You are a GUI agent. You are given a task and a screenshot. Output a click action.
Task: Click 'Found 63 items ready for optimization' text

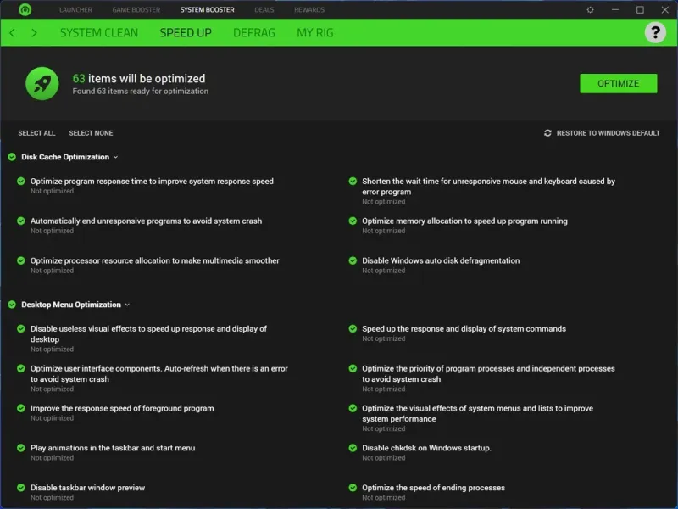(x=141, y=92)
